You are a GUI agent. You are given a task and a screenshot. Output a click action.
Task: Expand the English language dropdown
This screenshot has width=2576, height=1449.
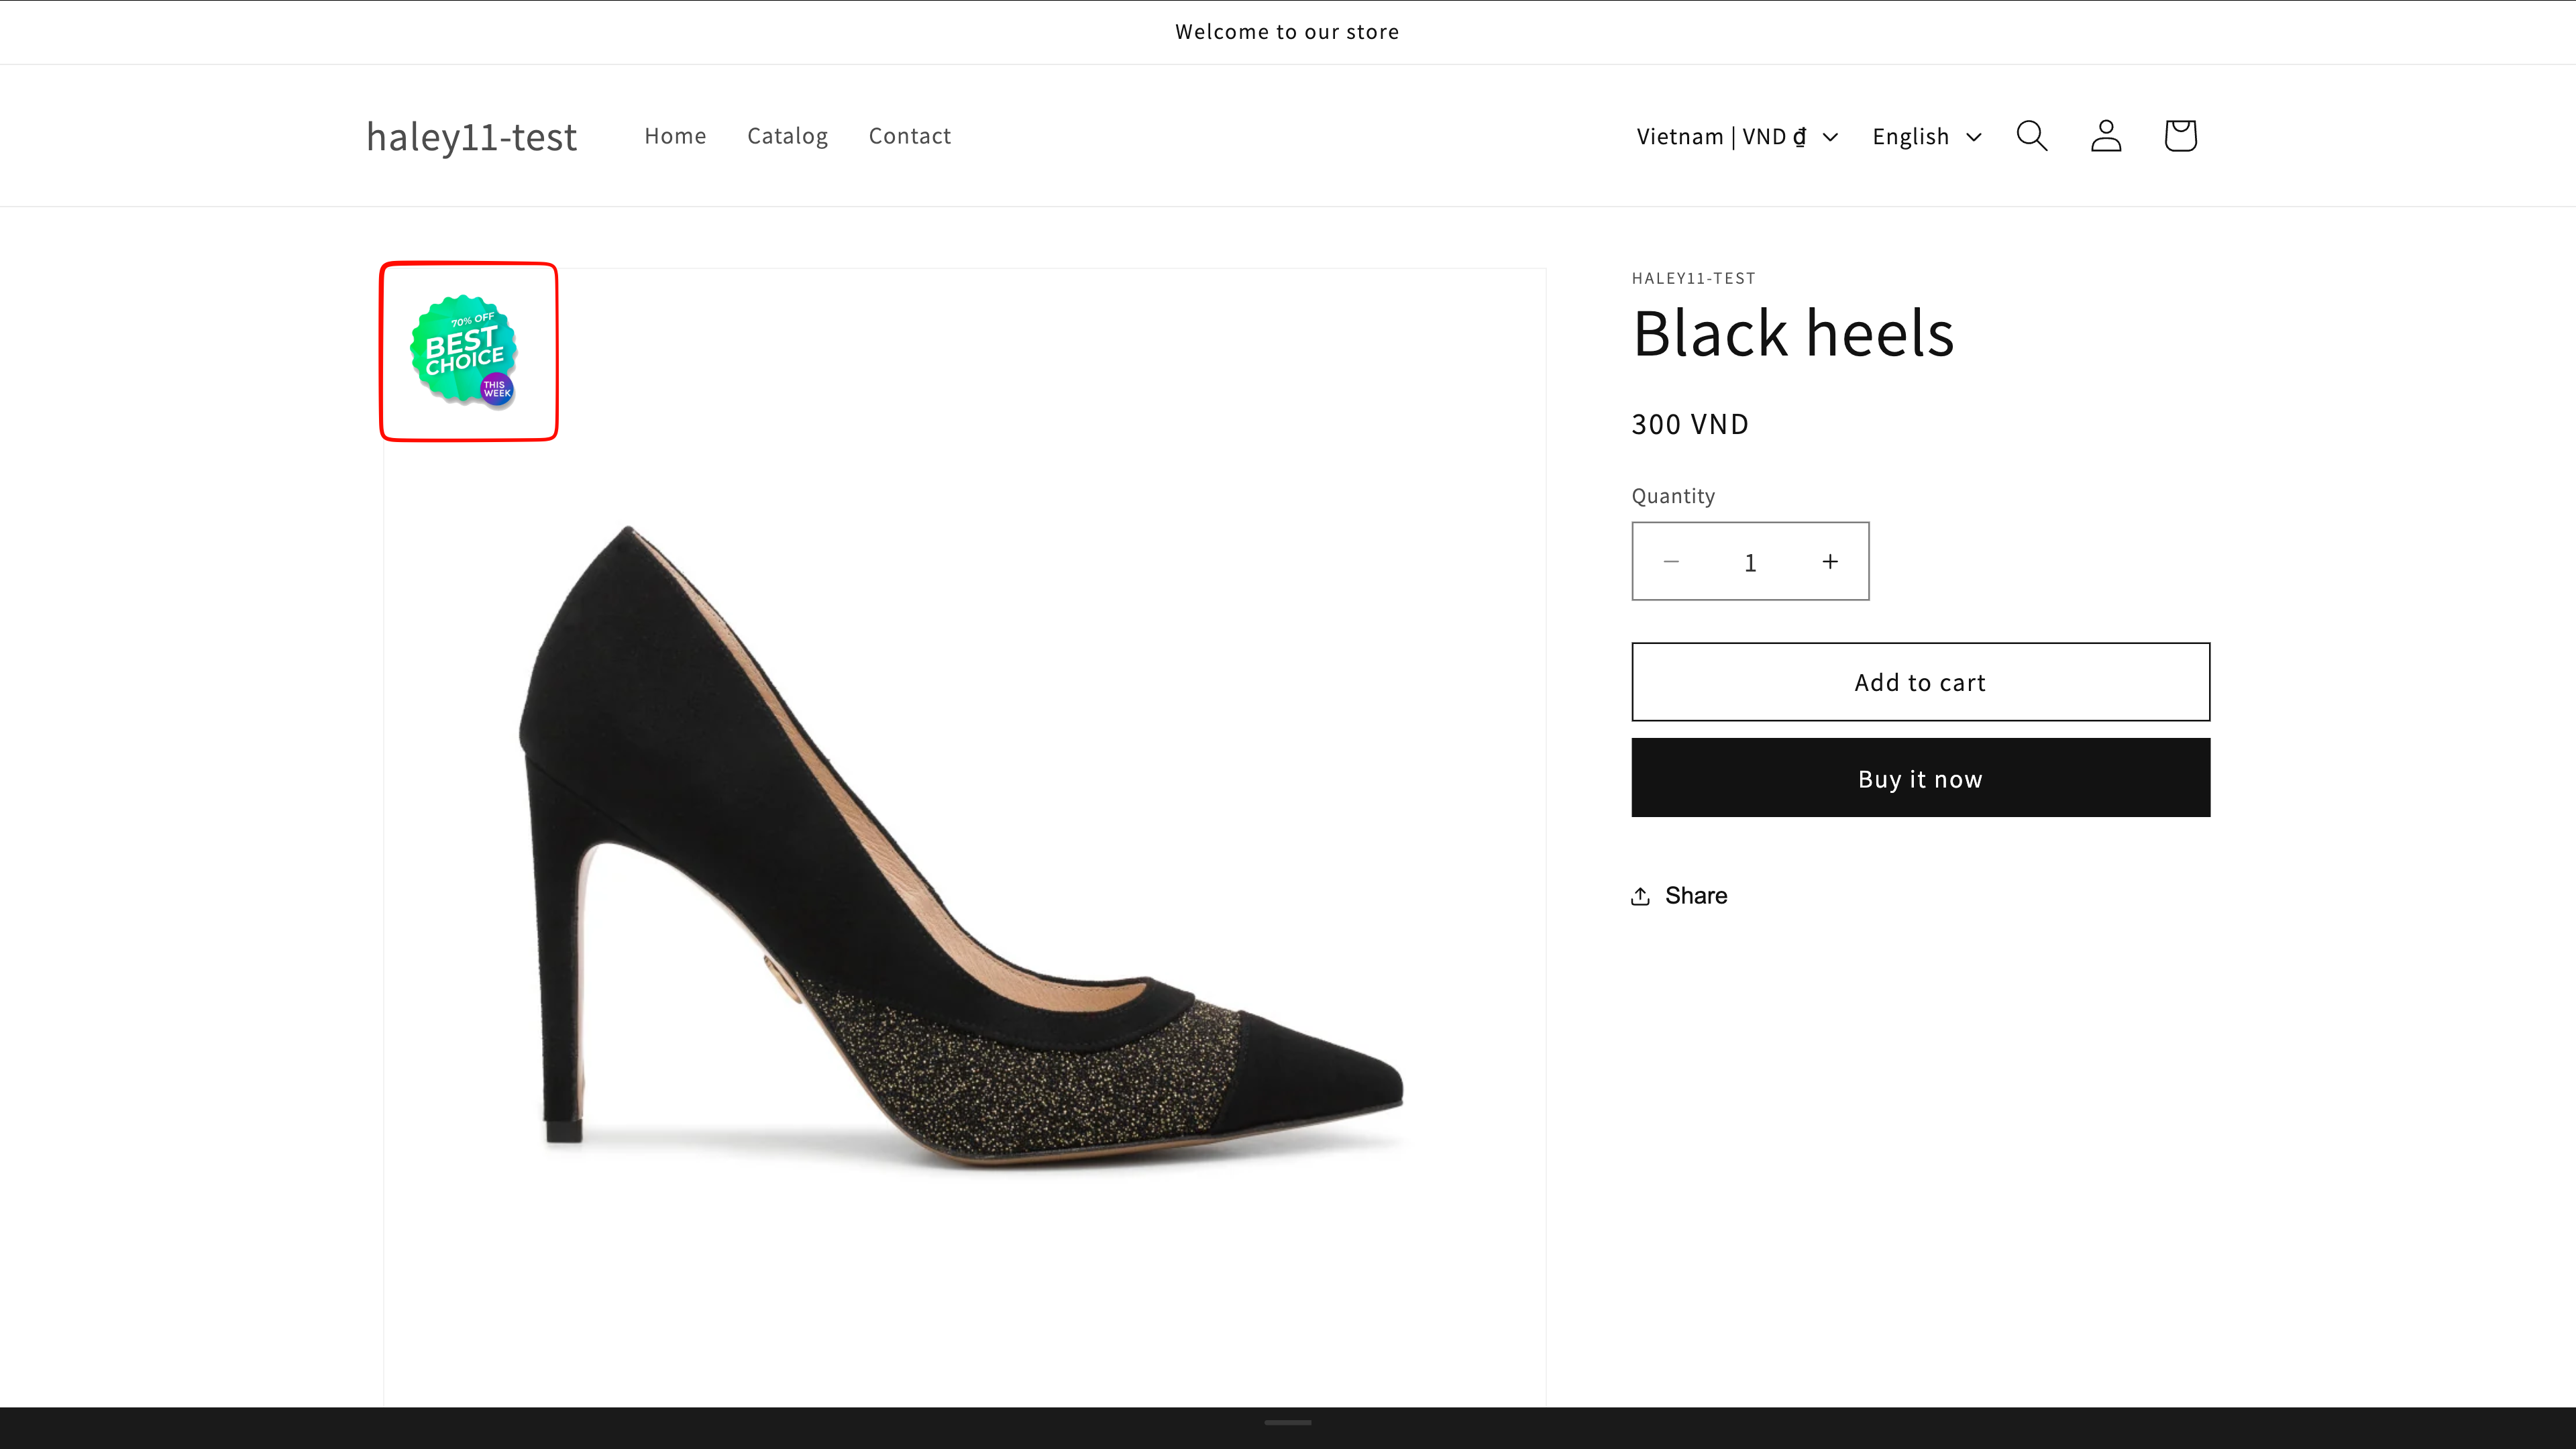coord(1927,137)
